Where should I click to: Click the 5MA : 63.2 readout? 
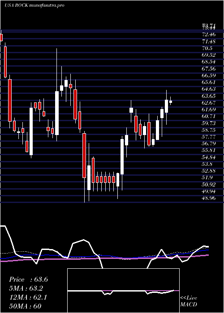[26, 288]
